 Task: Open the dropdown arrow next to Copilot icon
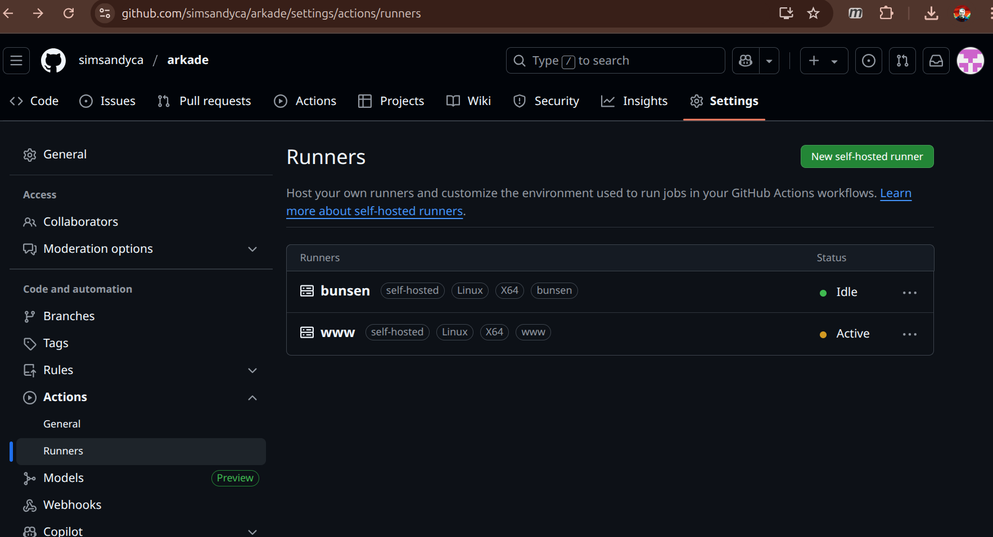pyautogui.click(x=769, y=61)
